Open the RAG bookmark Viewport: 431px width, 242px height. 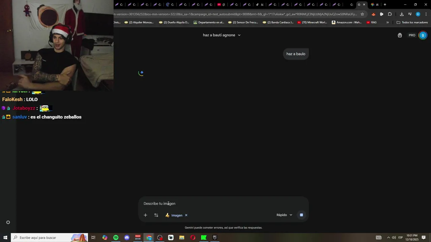tap(371, 23)
